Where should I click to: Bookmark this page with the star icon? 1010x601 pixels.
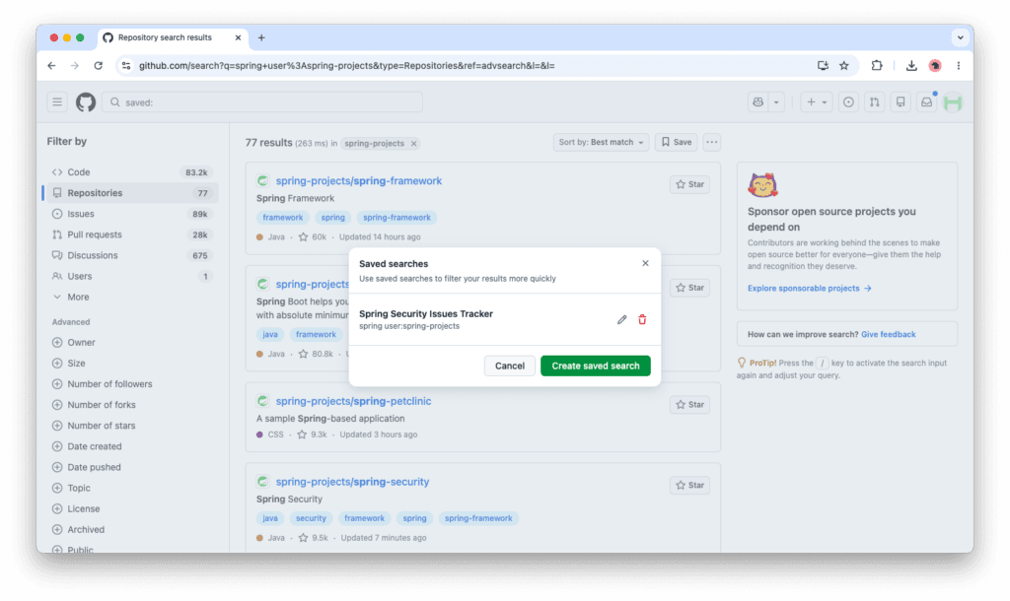tap(844, 66)
